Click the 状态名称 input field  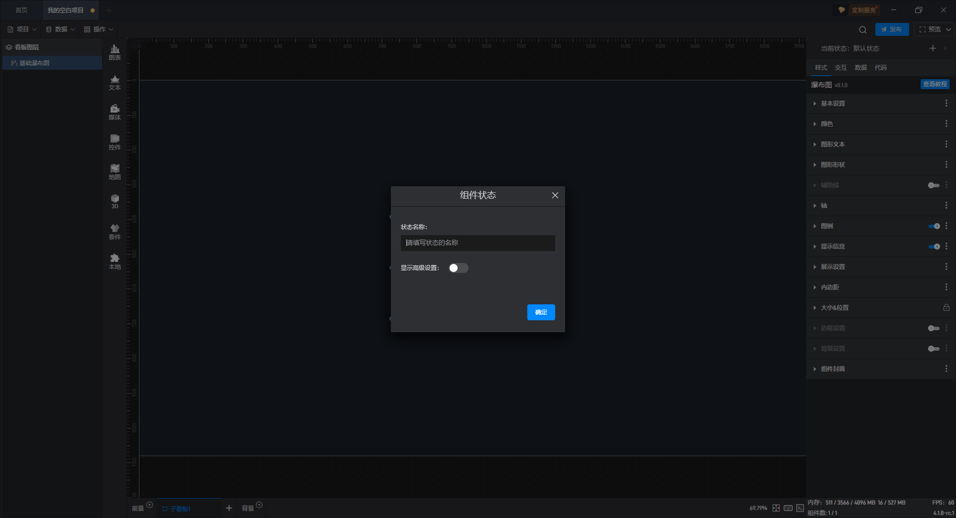478,243
